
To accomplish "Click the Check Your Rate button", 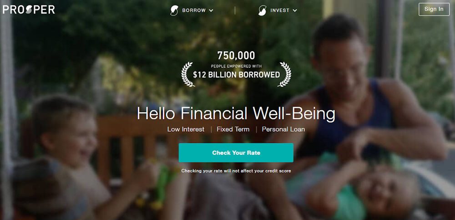I will 236,153.
